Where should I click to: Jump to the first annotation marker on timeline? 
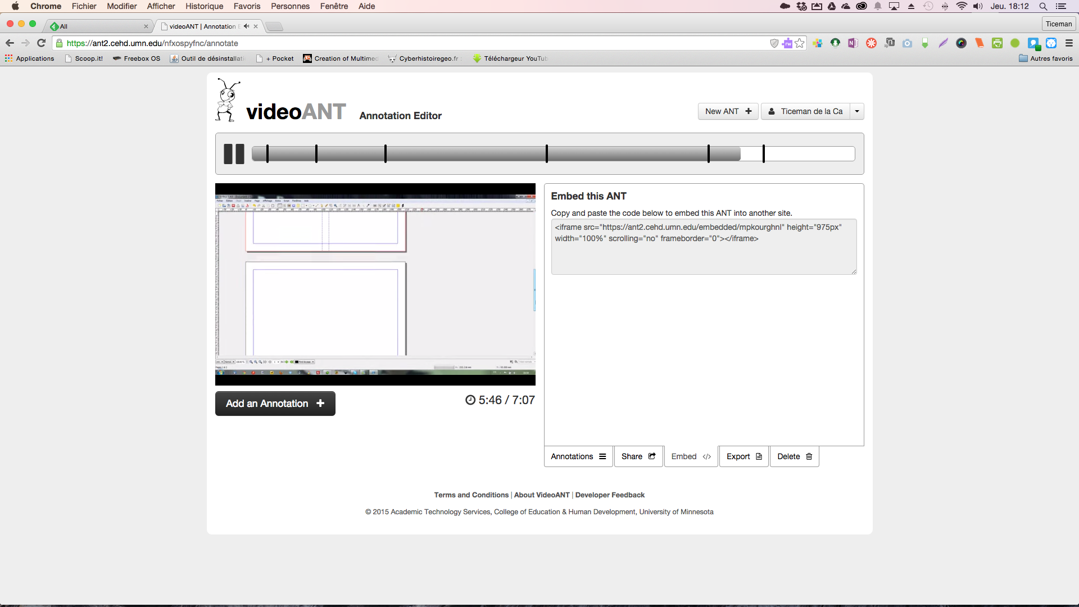(x=268, y=154)
